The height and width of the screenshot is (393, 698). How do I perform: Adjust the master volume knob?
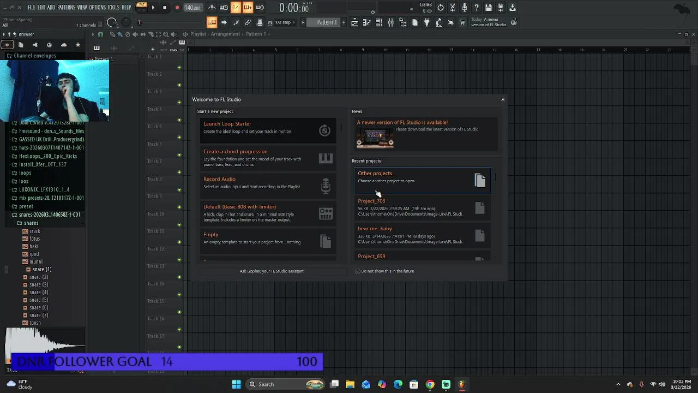pos(112,22)
